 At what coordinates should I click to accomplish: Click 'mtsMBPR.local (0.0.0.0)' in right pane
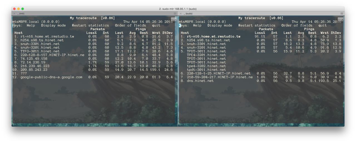point(202,22)
